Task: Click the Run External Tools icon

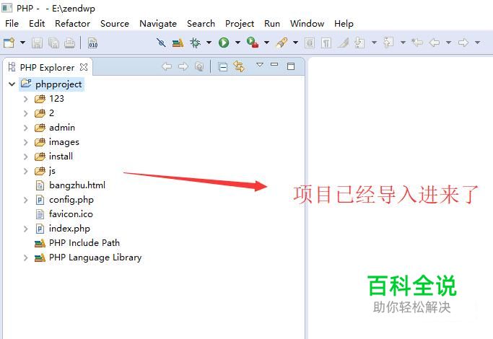Action: pos(253,43)
